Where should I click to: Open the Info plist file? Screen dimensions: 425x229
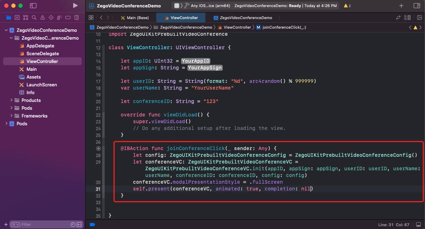pos(30,93)
